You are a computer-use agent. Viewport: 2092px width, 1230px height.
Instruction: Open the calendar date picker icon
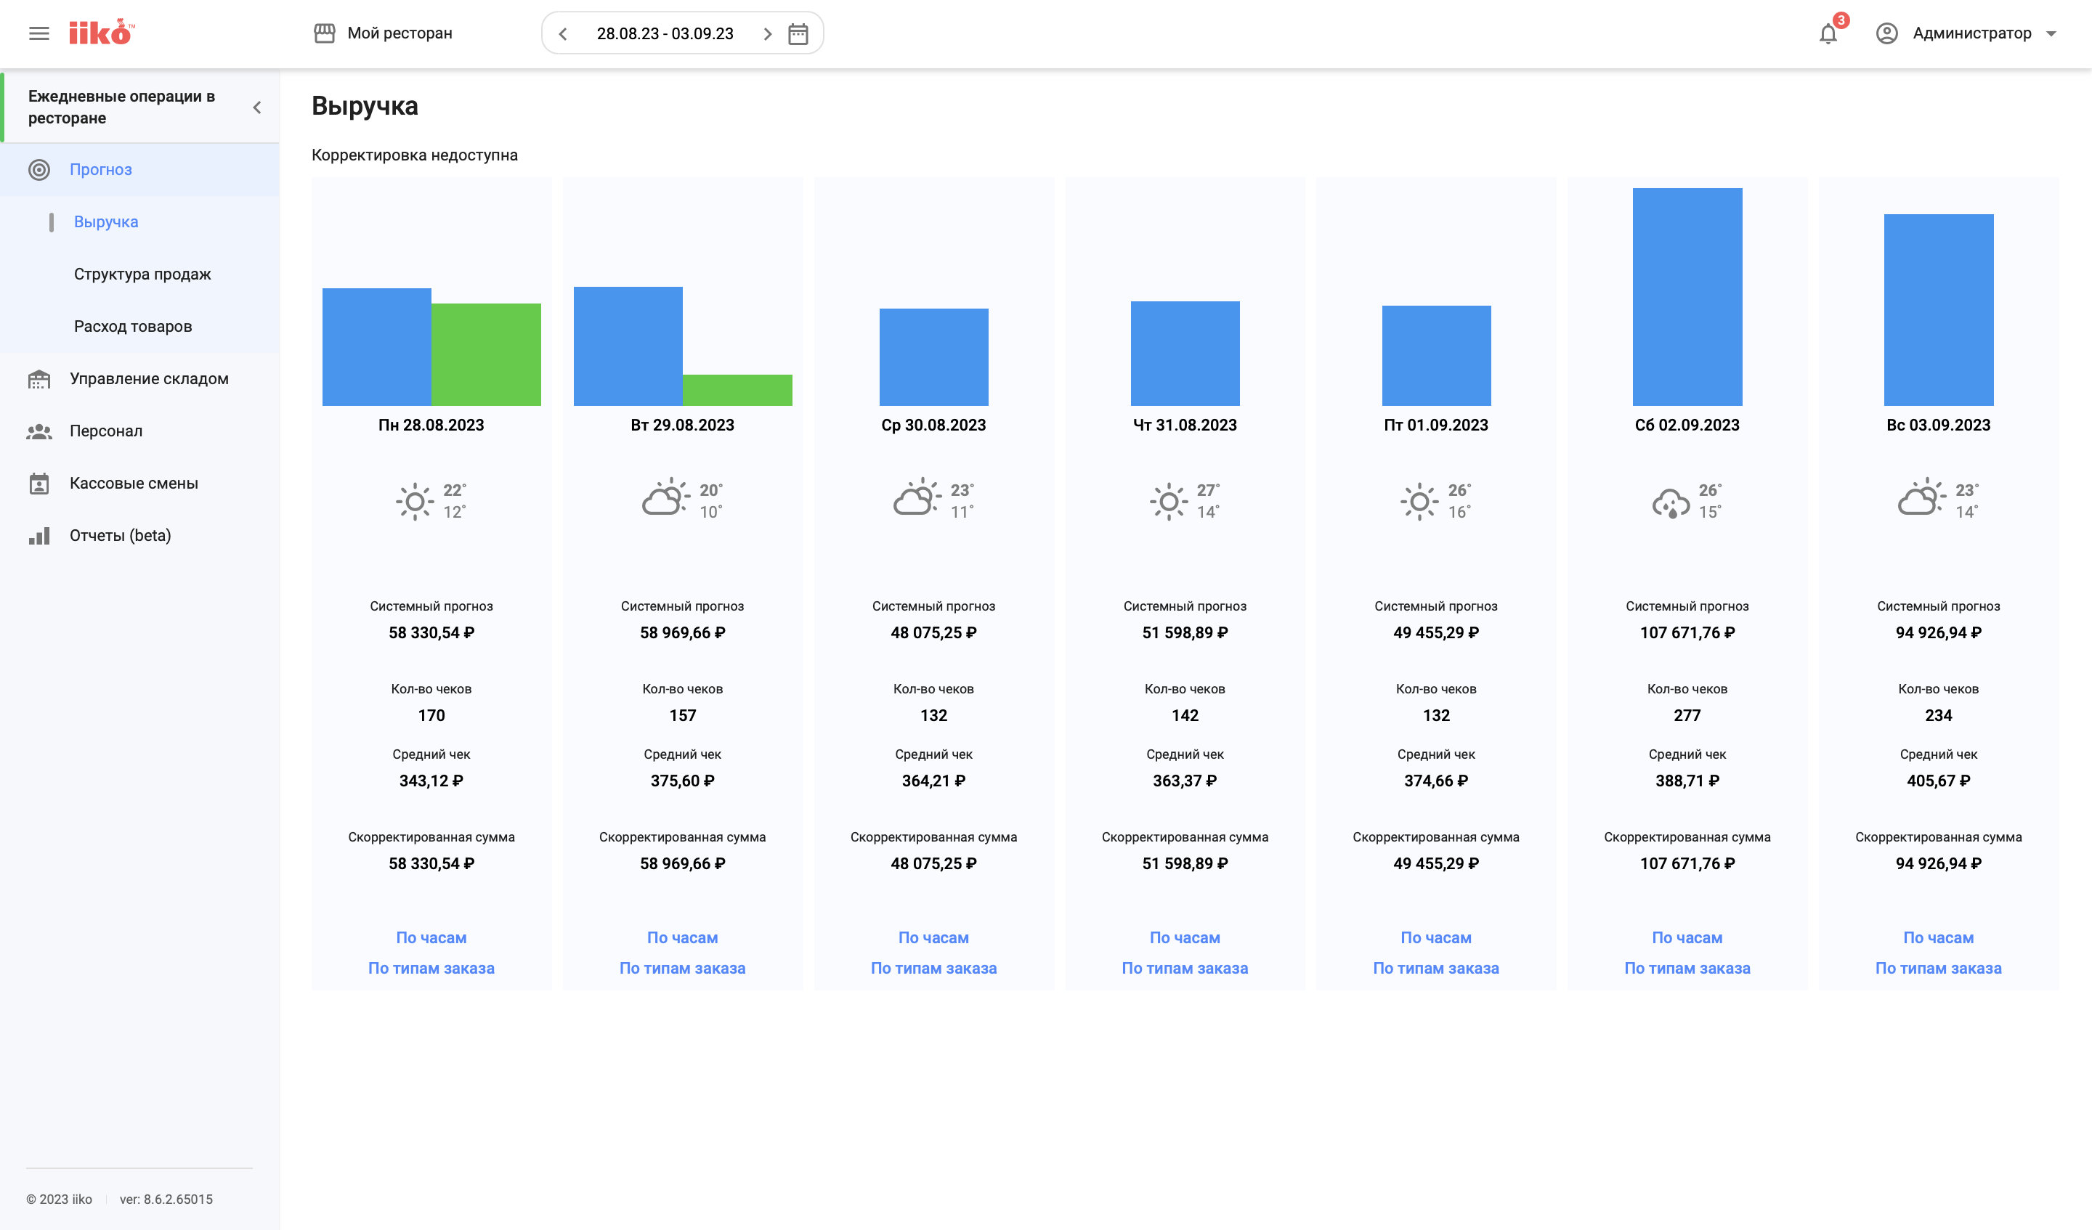tap(798, 34)
